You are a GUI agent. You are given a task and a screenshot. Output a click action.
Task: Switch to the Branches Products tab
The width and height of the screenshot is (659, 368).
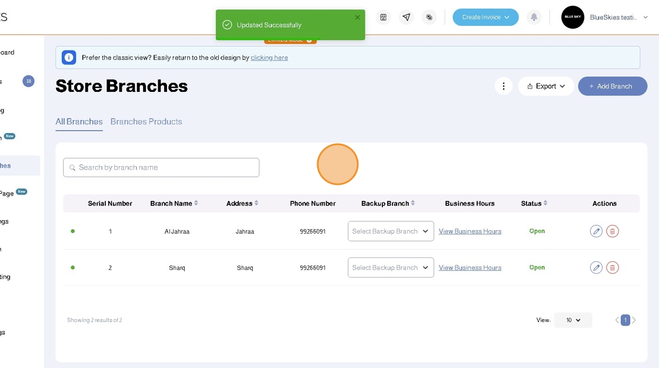tap(146, 122)
